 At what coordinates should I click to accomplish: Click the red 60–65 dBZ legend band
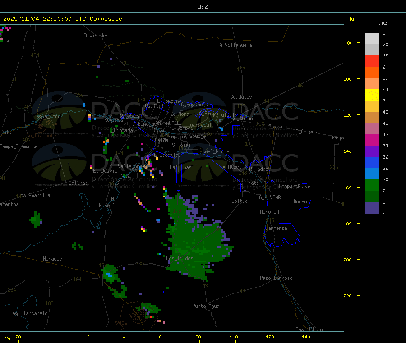(x=372, y=61)
